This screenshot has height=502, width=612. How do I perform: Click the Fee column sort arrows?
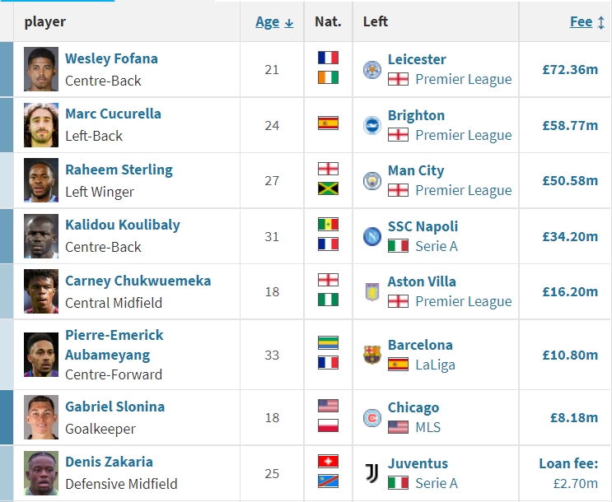tap(601, 22)
